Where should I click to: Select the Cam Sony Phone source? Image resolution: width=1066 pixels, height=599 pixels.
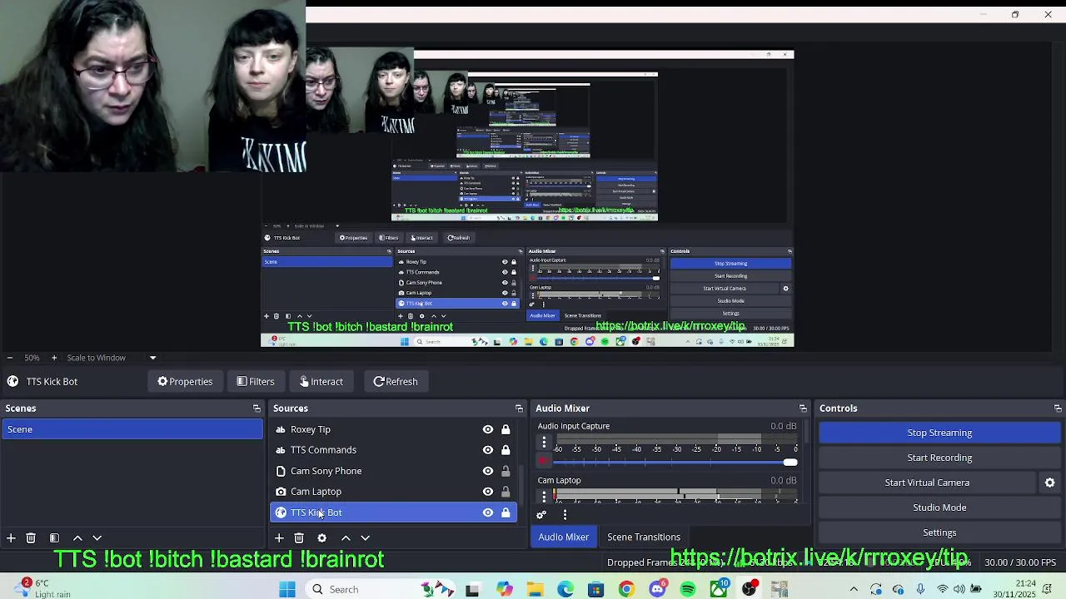point(393,471)
